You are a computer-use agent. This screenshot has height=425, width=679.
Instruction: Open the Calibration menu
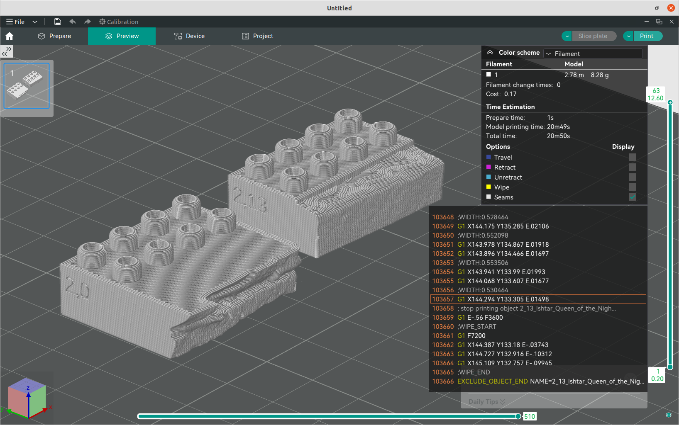[119, 22]
